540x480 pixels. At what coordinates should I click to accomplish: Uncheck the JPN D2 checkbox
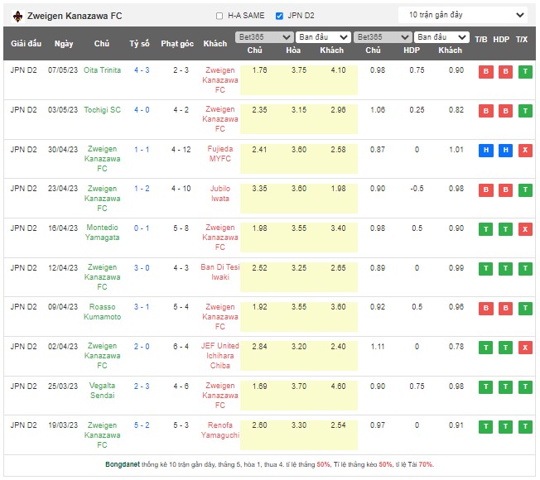(x=279, y=16)
